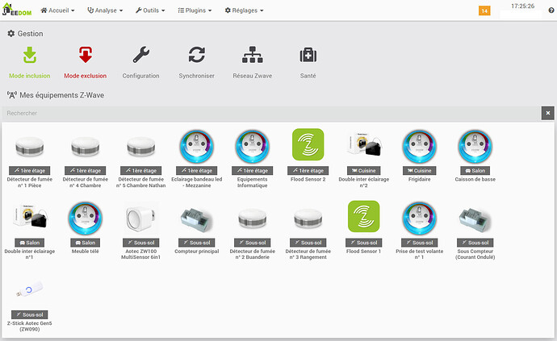The image size is (557, 341).
Task: Open the Flood Sensor 2 Z-Wave icon
Action: point(308,144)
